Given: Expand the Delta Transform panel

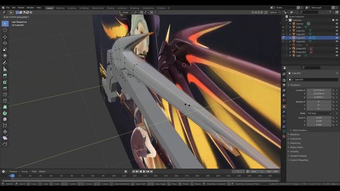Looking at the screenshot, I should click(300, 131).
